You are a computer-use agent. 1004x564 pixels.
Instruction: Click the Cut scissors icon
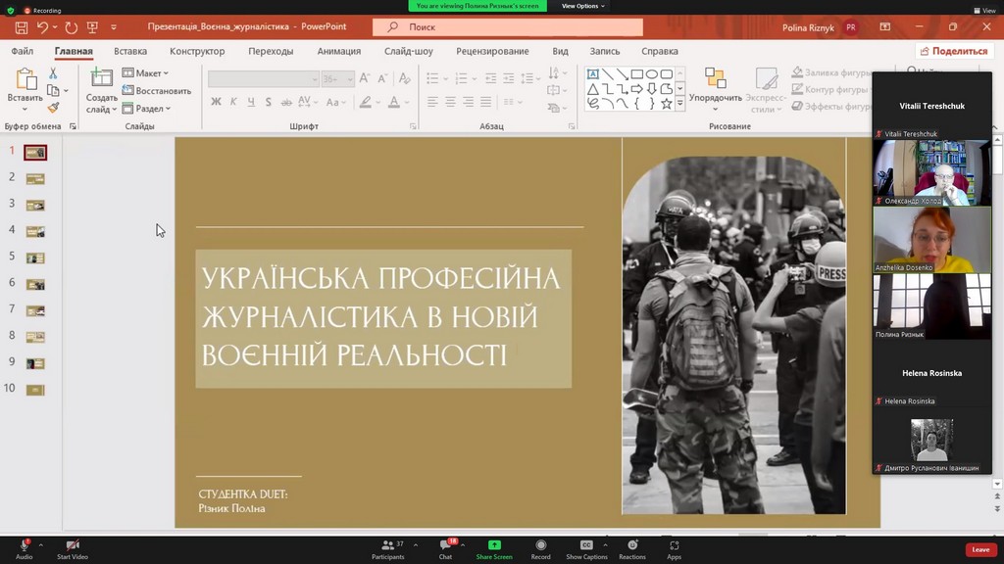[53, 73]
